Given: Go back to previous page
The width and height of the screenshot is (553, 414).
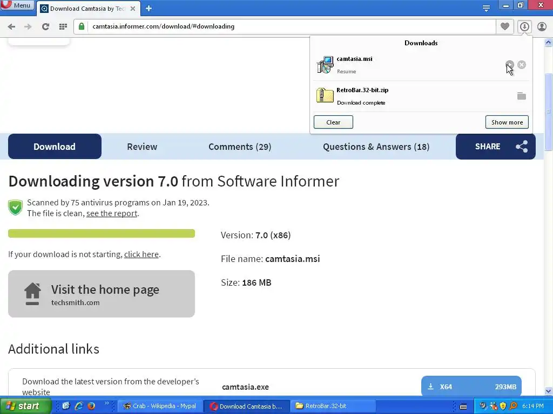Looking at the screenshot, I should point(11,26).
